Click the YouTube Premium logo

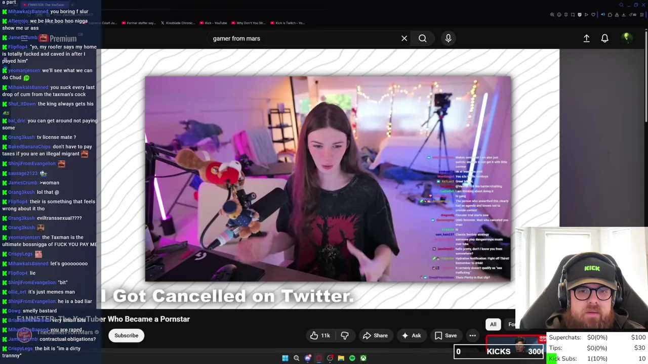coord(58,38)
